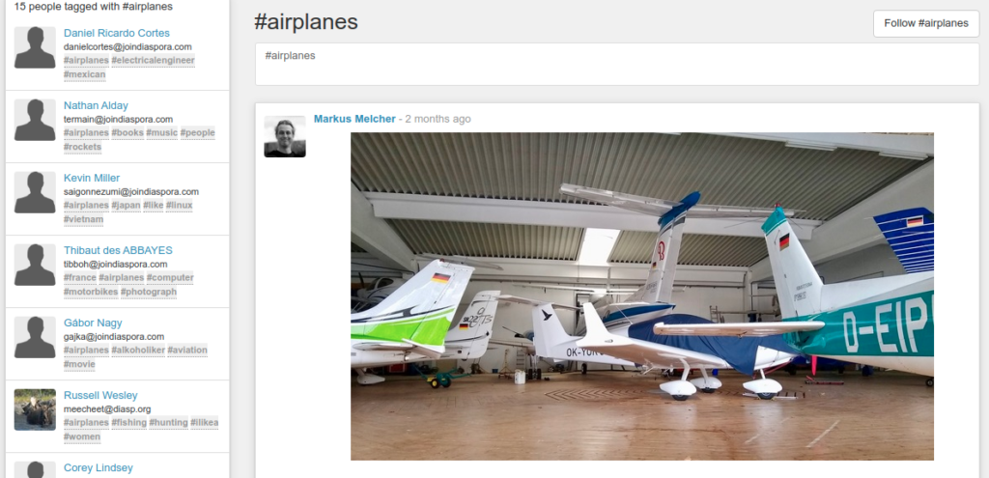
Task: Click the #airplanes post input box
Action: (617, 65)
